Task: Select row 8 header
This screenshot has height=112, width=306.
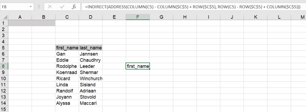Action: pos(4,66)
